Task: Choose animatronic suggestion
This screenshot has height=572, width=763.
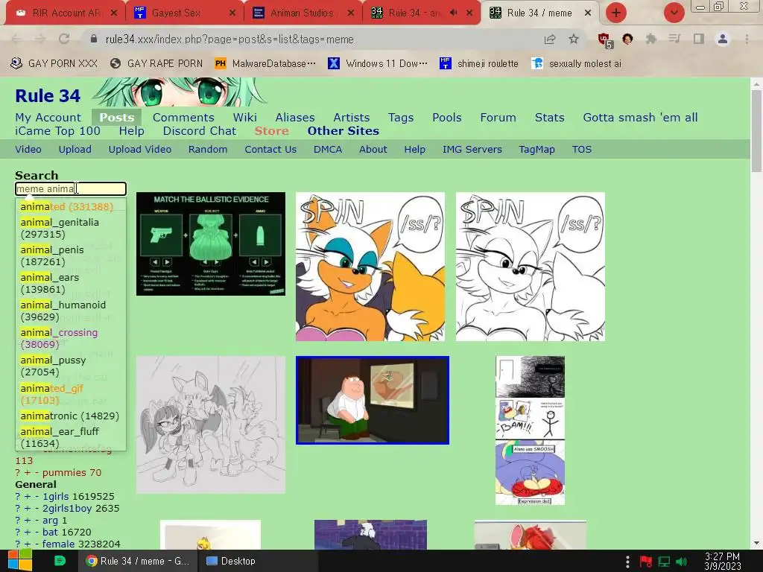Action: coord(71,416)
